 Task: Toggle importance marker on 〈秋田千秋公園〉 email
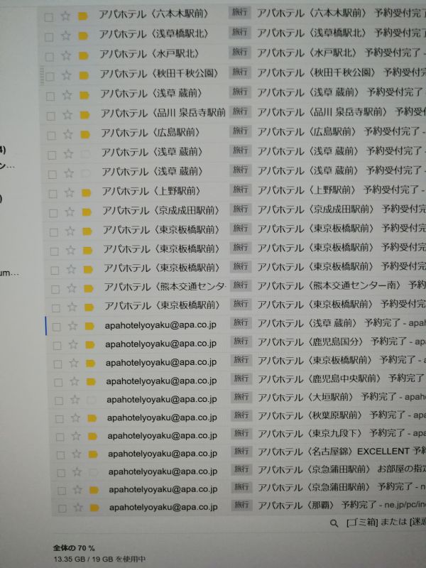[x=84, y=76]
